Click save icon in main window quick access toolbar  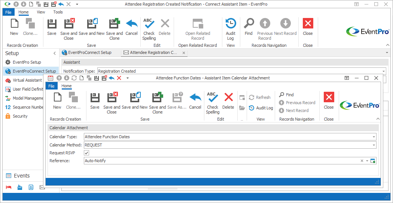(x=46, y=4)
